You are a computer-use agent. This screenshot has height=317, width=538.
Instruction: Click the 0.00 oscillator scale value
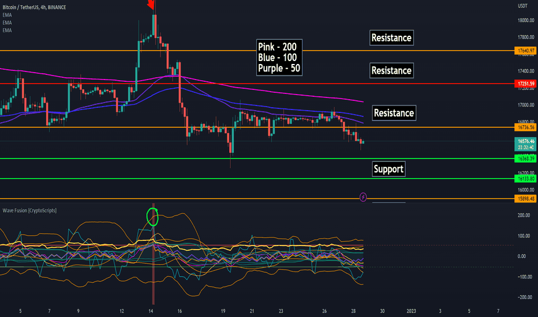pos(521,256)
